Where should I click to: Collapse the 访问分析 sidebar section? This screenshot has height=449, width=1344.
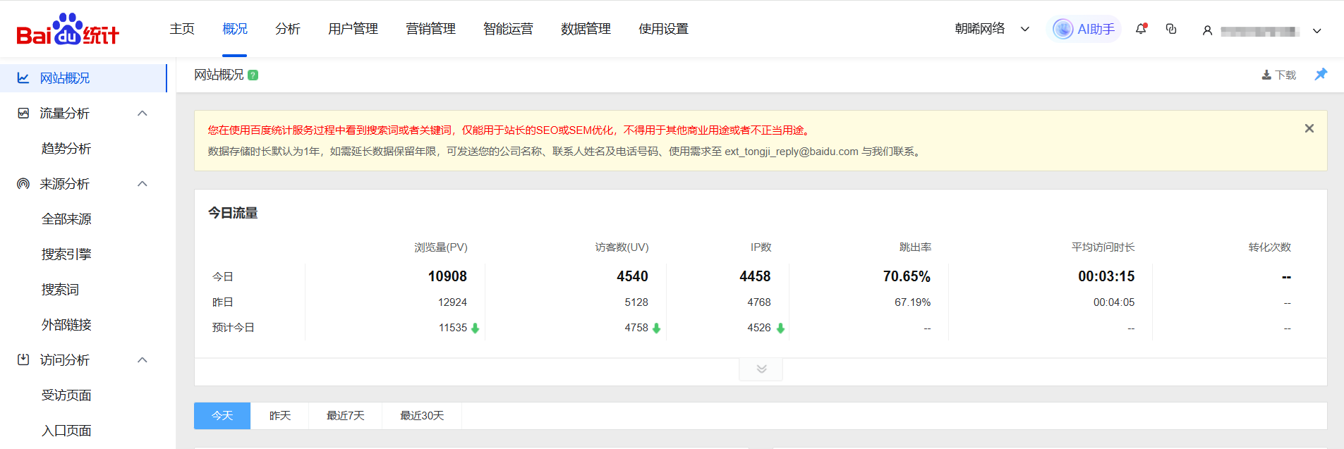143,360
